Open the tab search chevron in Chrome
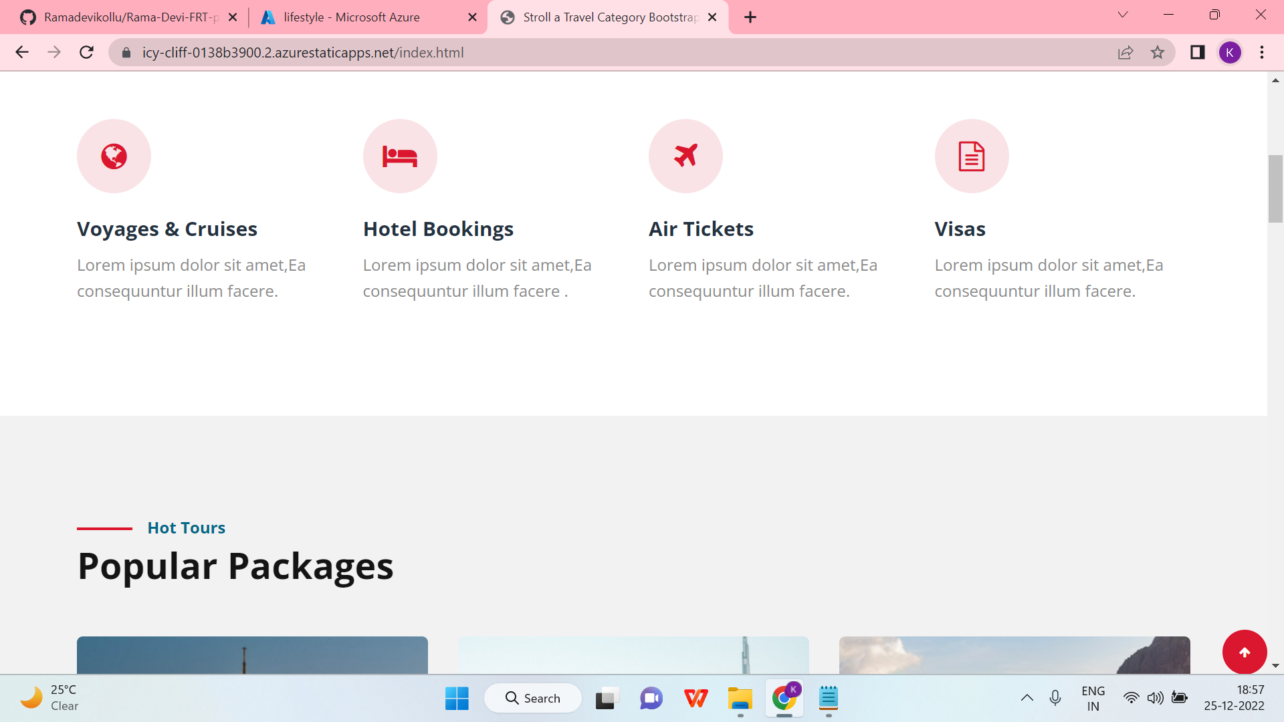This screenshot has height=722, width=1284. (x=1122, y=14)
